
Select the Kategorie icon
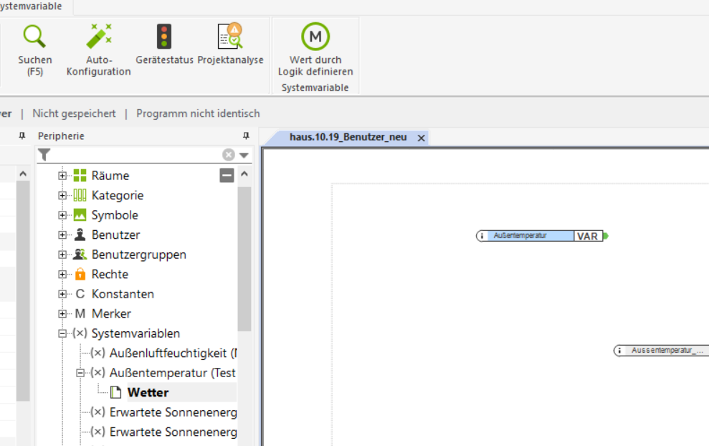(x=80, y=195)
